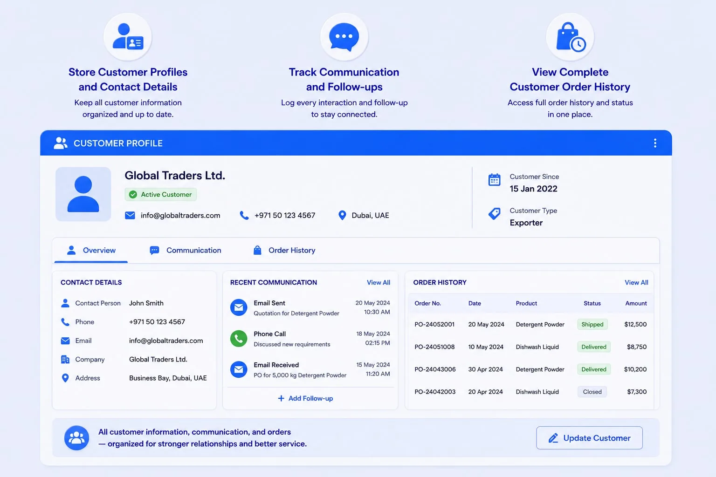Click the Exporter customer type value
Image resolution: width=716 pixels, height=477 pixels.
[x=526, y=223]
